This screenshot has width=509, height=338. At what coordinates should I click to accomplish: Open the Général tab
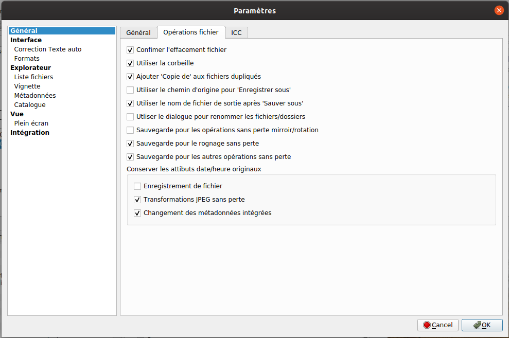(138, 32)
